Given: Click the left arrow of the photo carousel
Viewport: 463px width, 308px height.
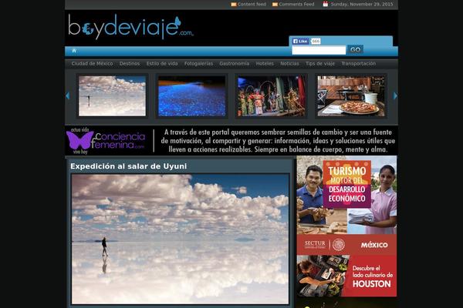Looking at the screenshot, I should pyautogui.click(x=68, y=95).
